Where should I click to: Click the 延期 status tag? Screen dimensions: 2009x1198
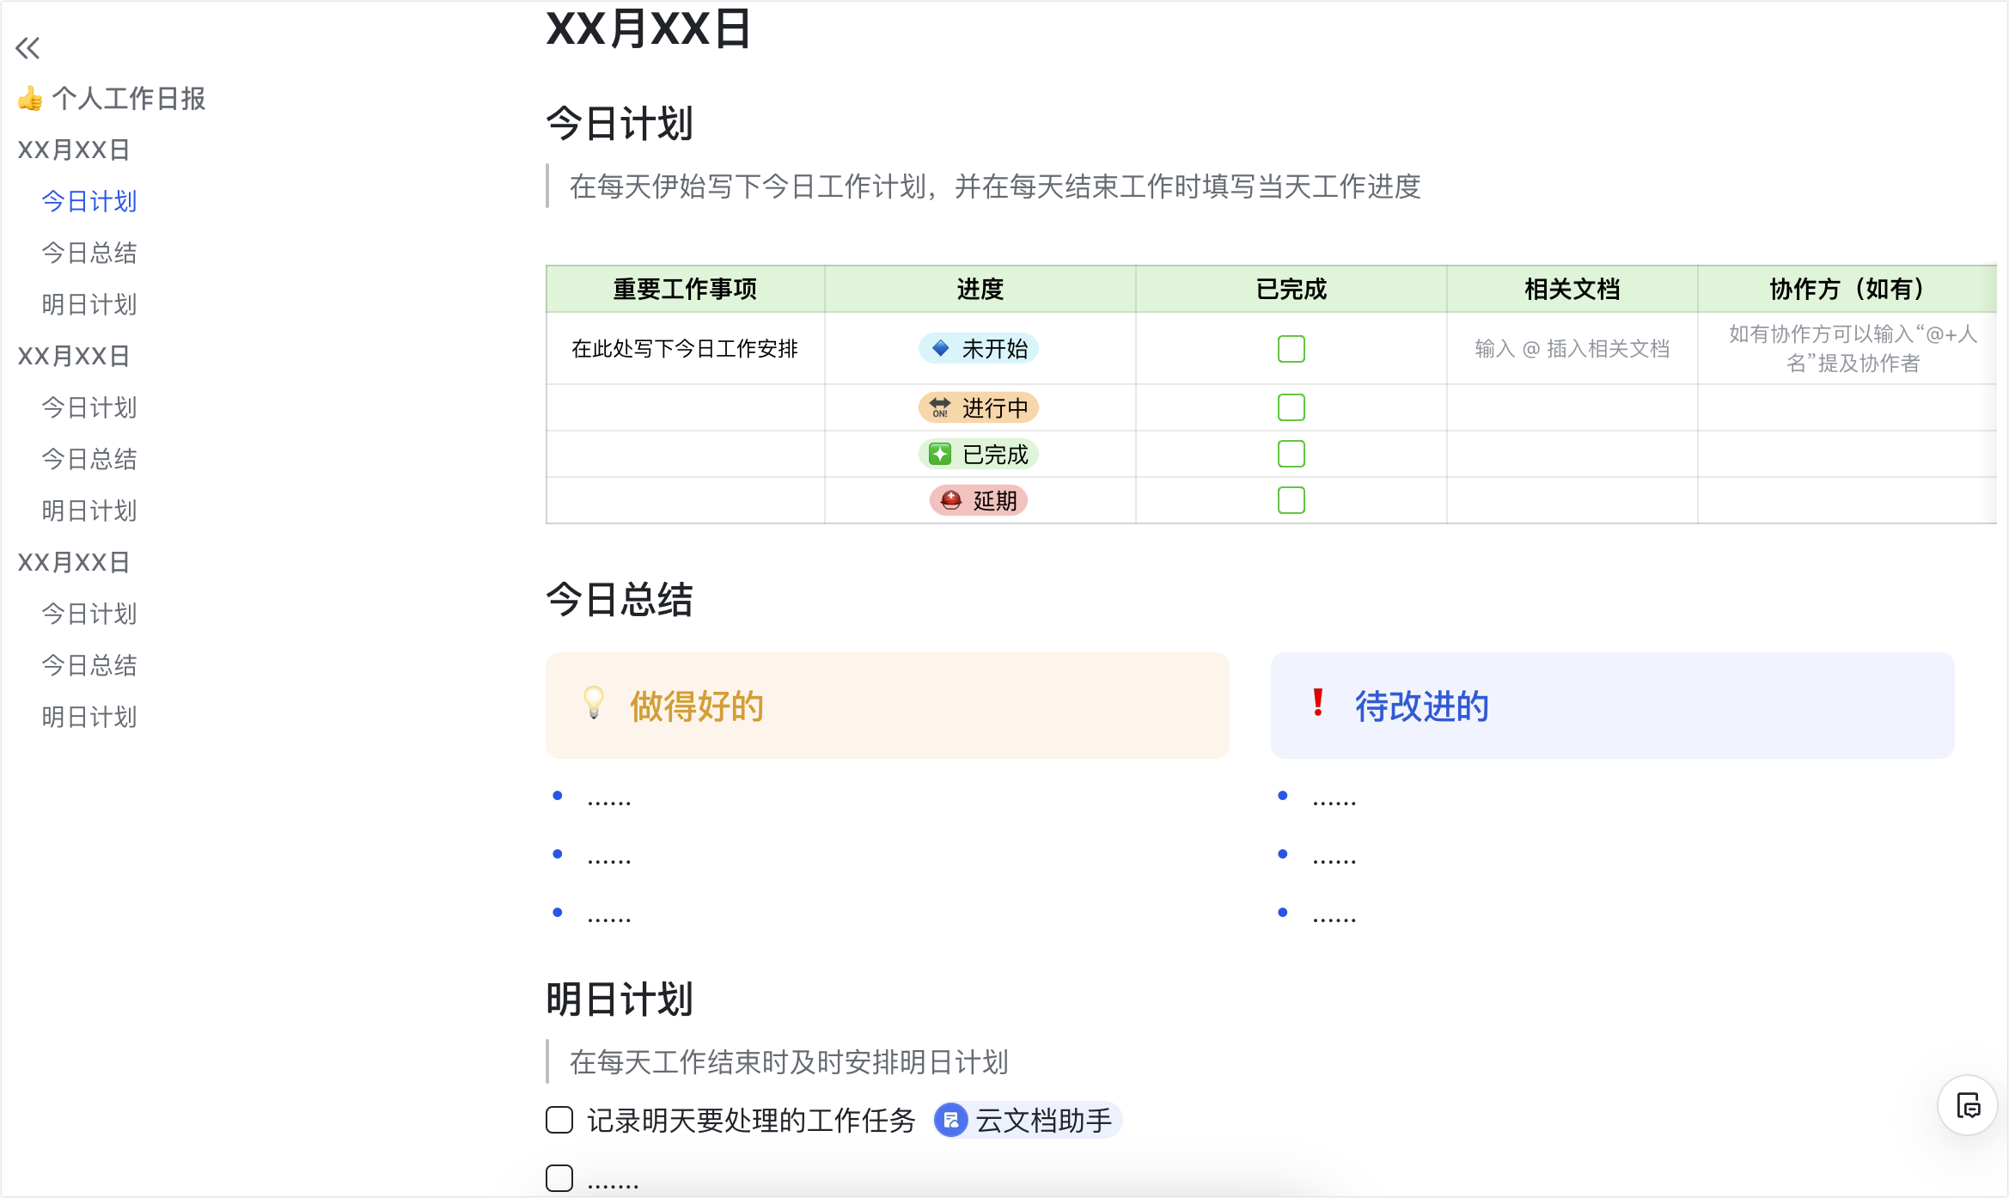coord(978,501)
